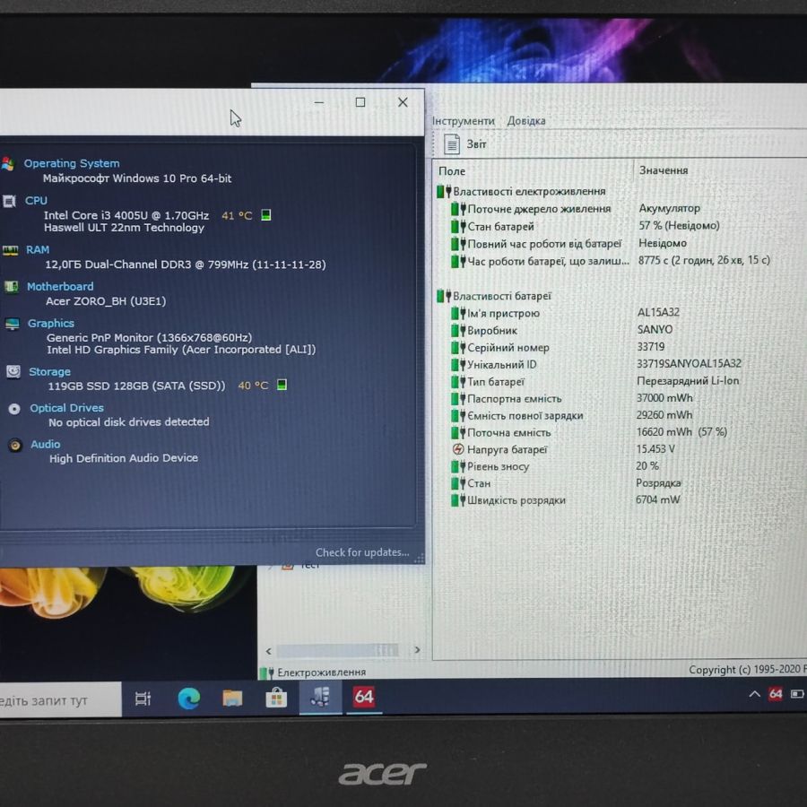Viewport: 807px width, 807px height.
Task: Click the Напруга батареї voltage icon
Action: tap(457, 449)
